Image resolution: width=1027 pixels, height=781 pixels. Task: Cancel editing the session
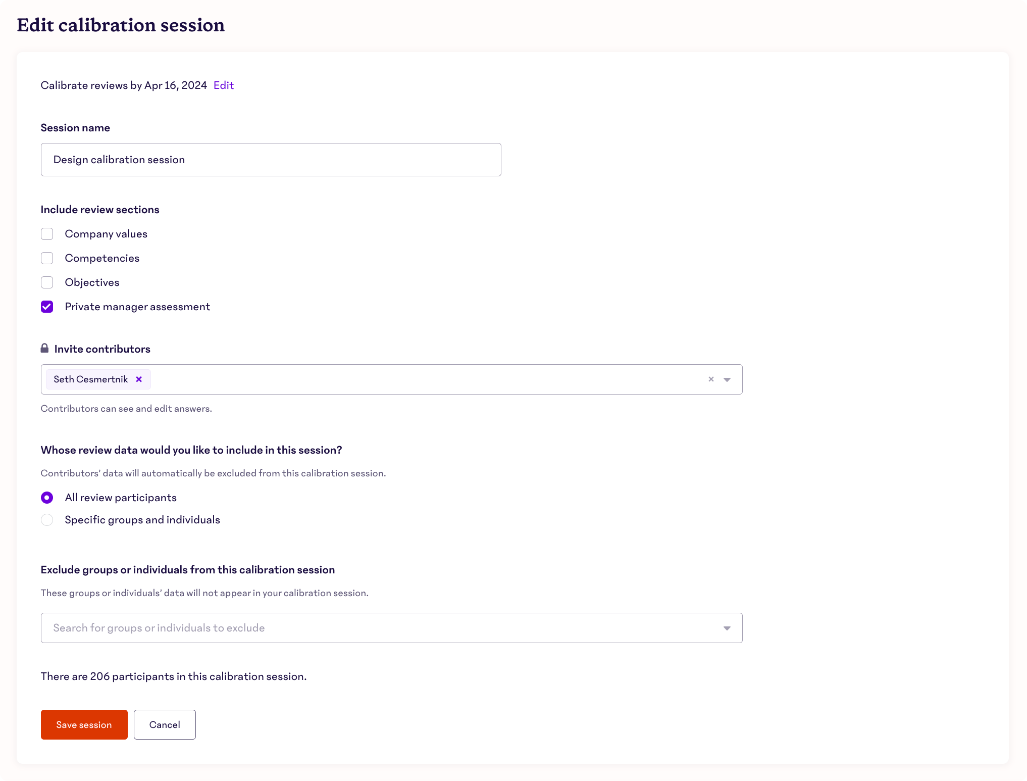(x=165, y=724)
